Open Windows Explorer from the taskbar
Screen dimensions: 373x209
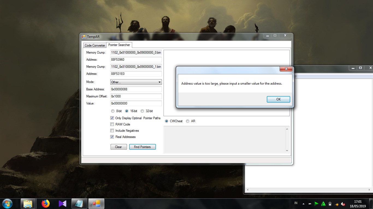[x=28, y=204]
